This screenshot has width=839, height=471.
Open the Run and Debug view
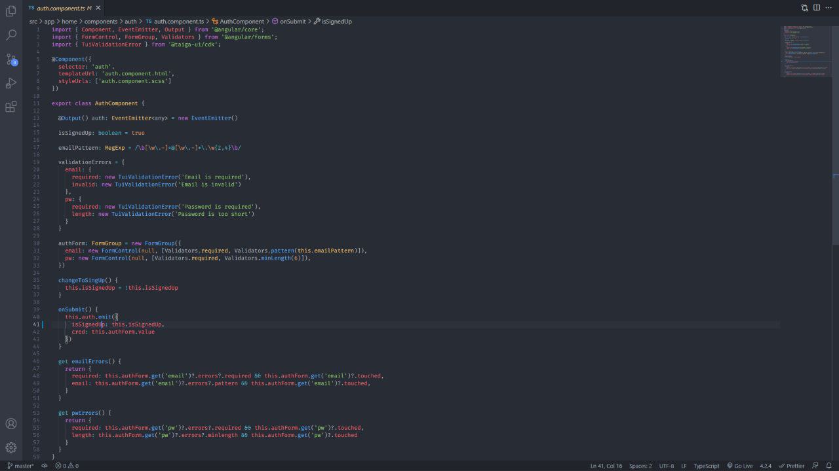tap(11, 83)
